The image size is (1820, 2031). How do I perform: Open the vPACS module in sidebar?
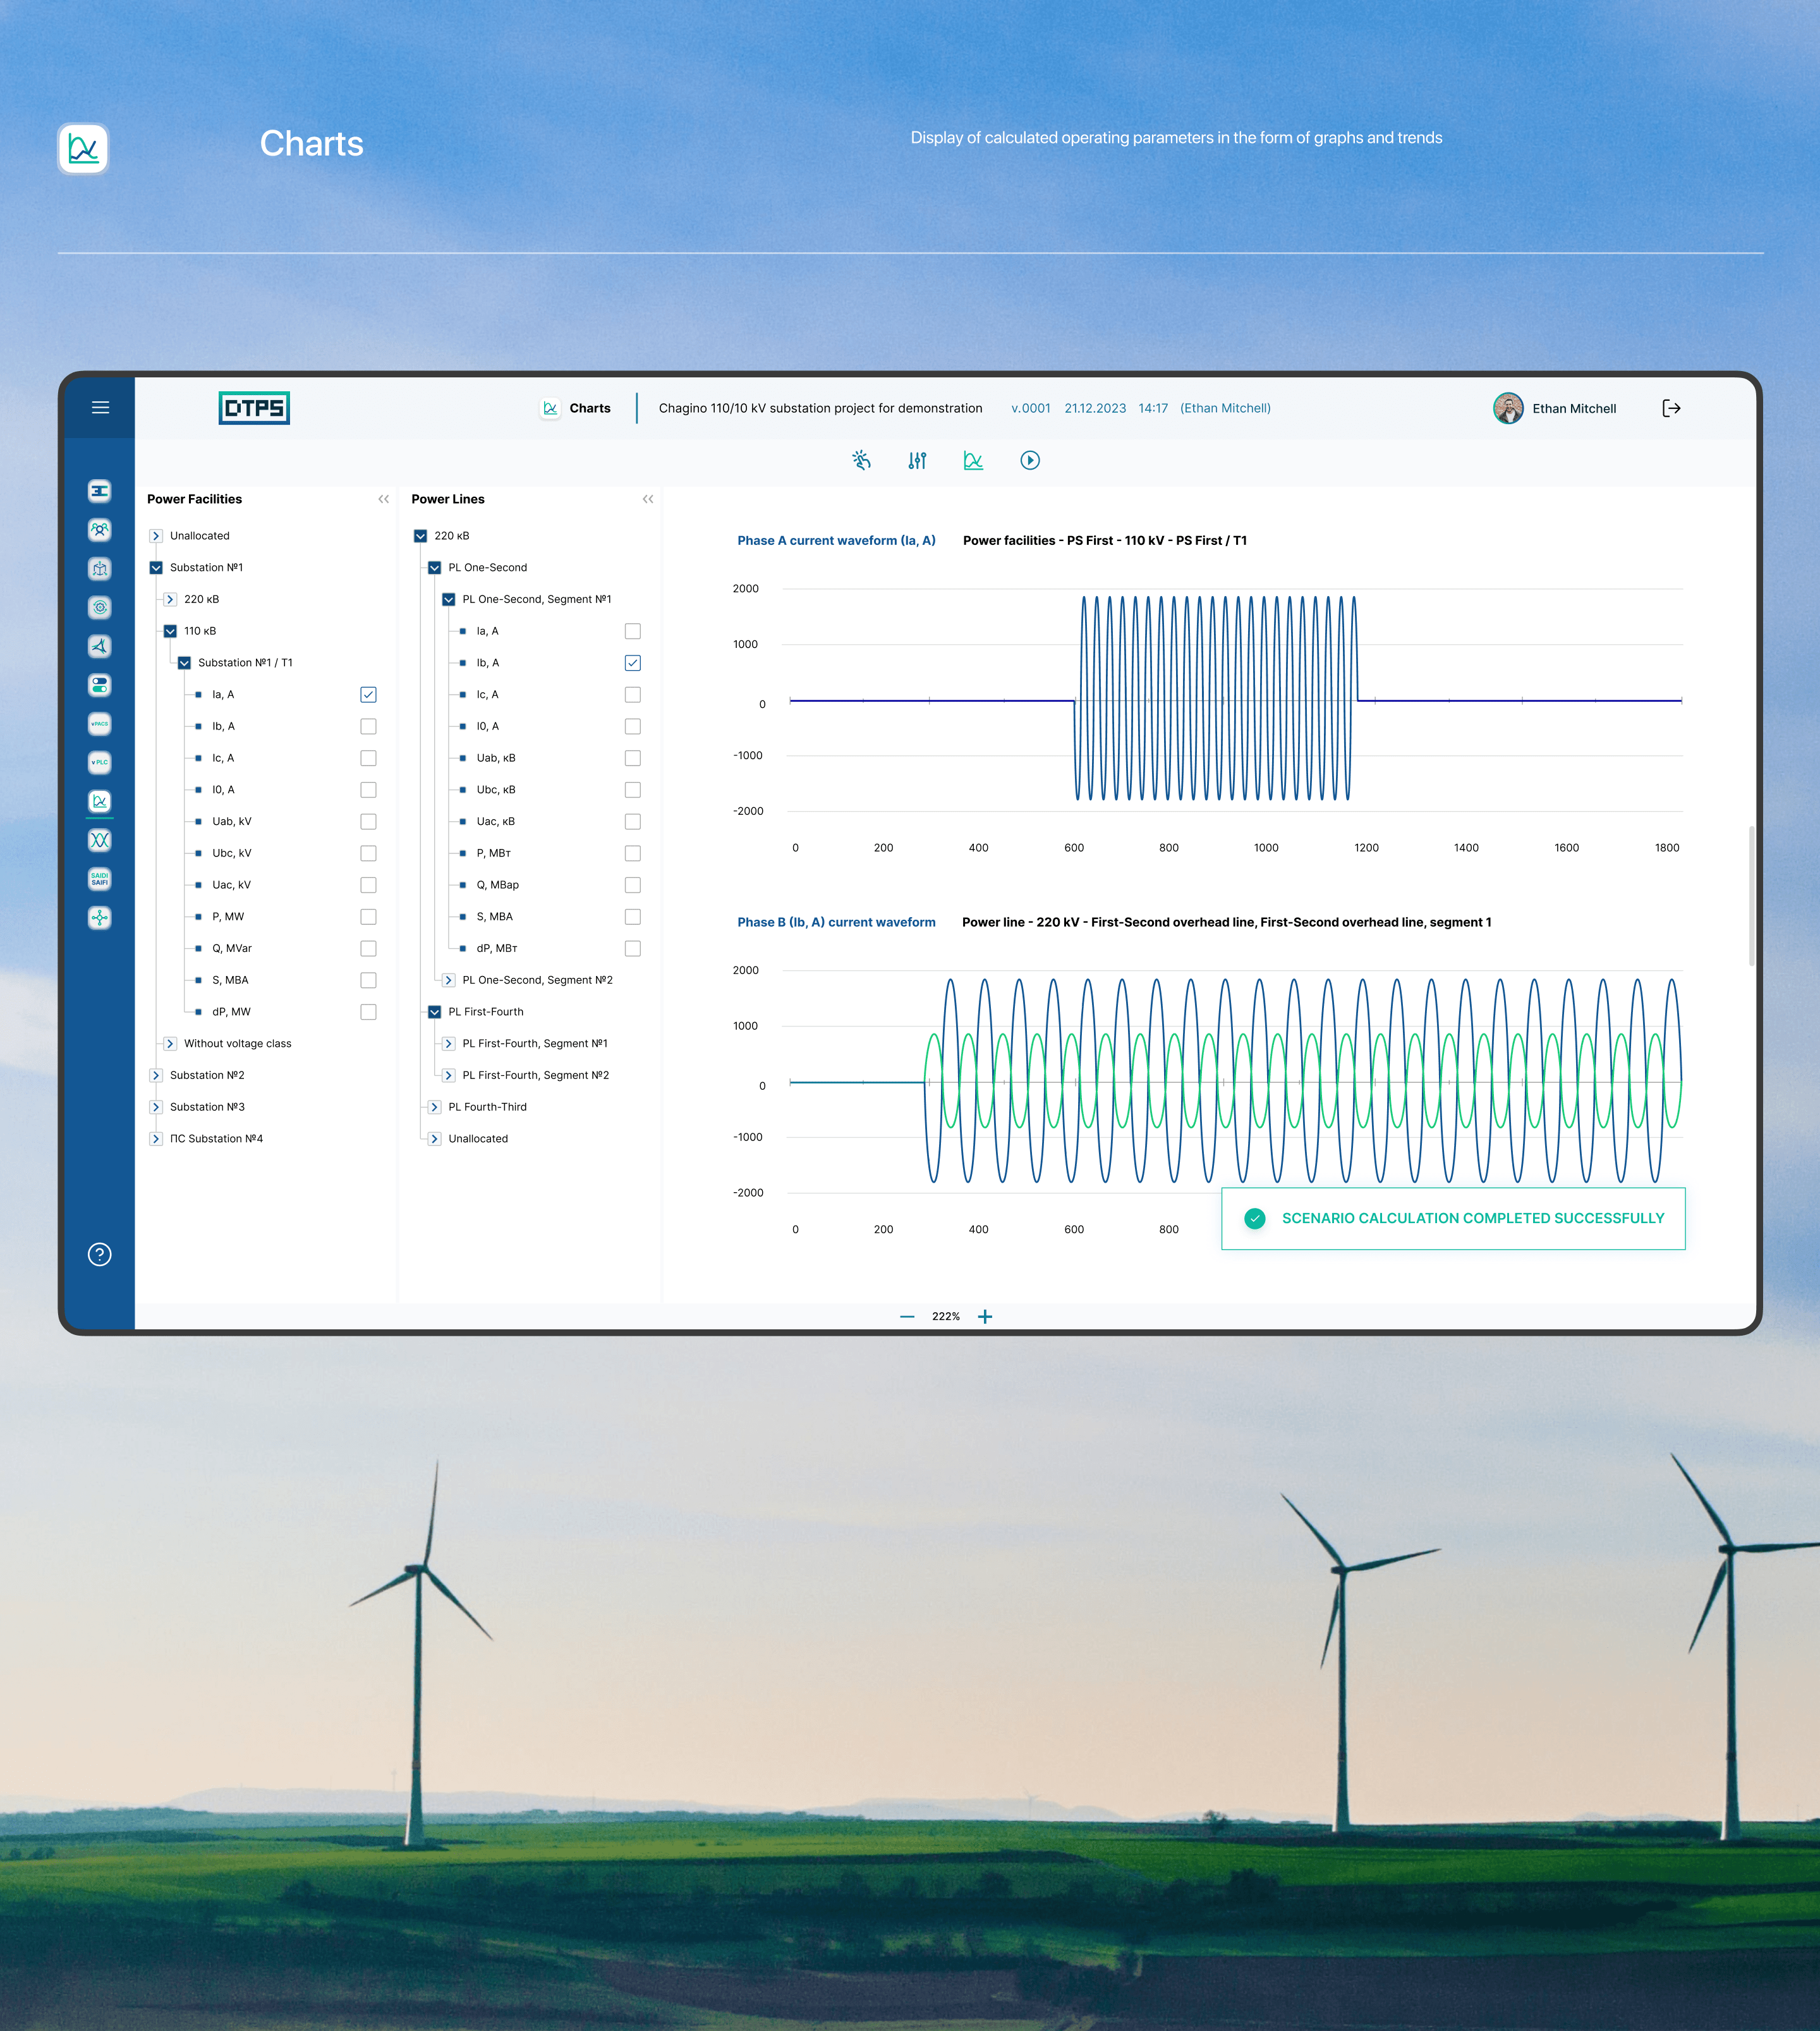[x=100, y=723]
